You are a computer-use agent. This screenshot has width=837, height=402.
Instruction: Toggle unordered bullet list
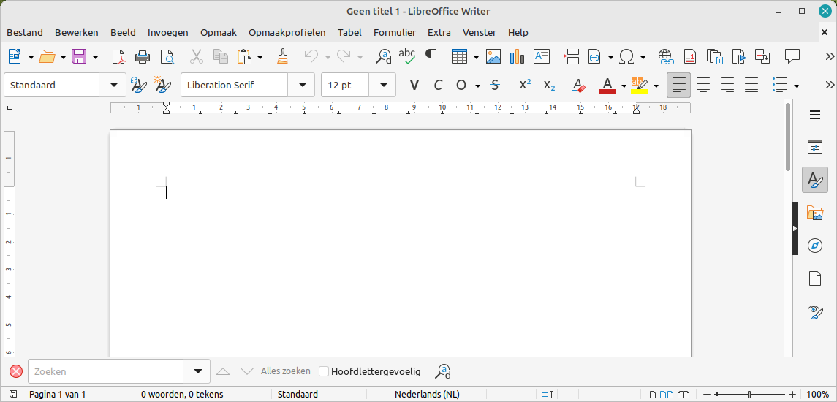point(781,85)
